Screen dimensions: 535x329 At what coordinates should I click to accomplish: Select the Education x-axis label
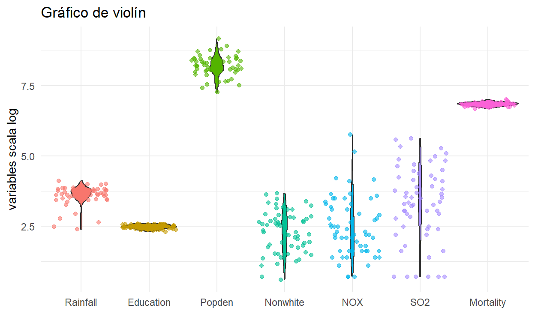(149, 302)
